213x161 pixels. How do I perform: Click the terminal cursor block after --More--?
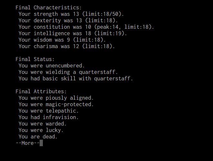click(41, 143)
